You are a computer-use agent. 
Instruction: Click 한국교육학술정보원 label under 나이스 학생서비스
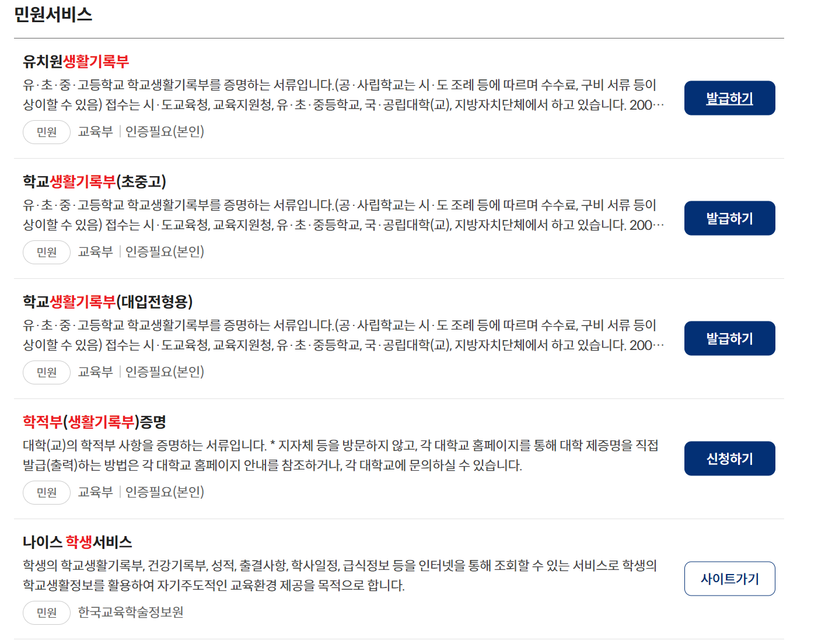(130, 612)
